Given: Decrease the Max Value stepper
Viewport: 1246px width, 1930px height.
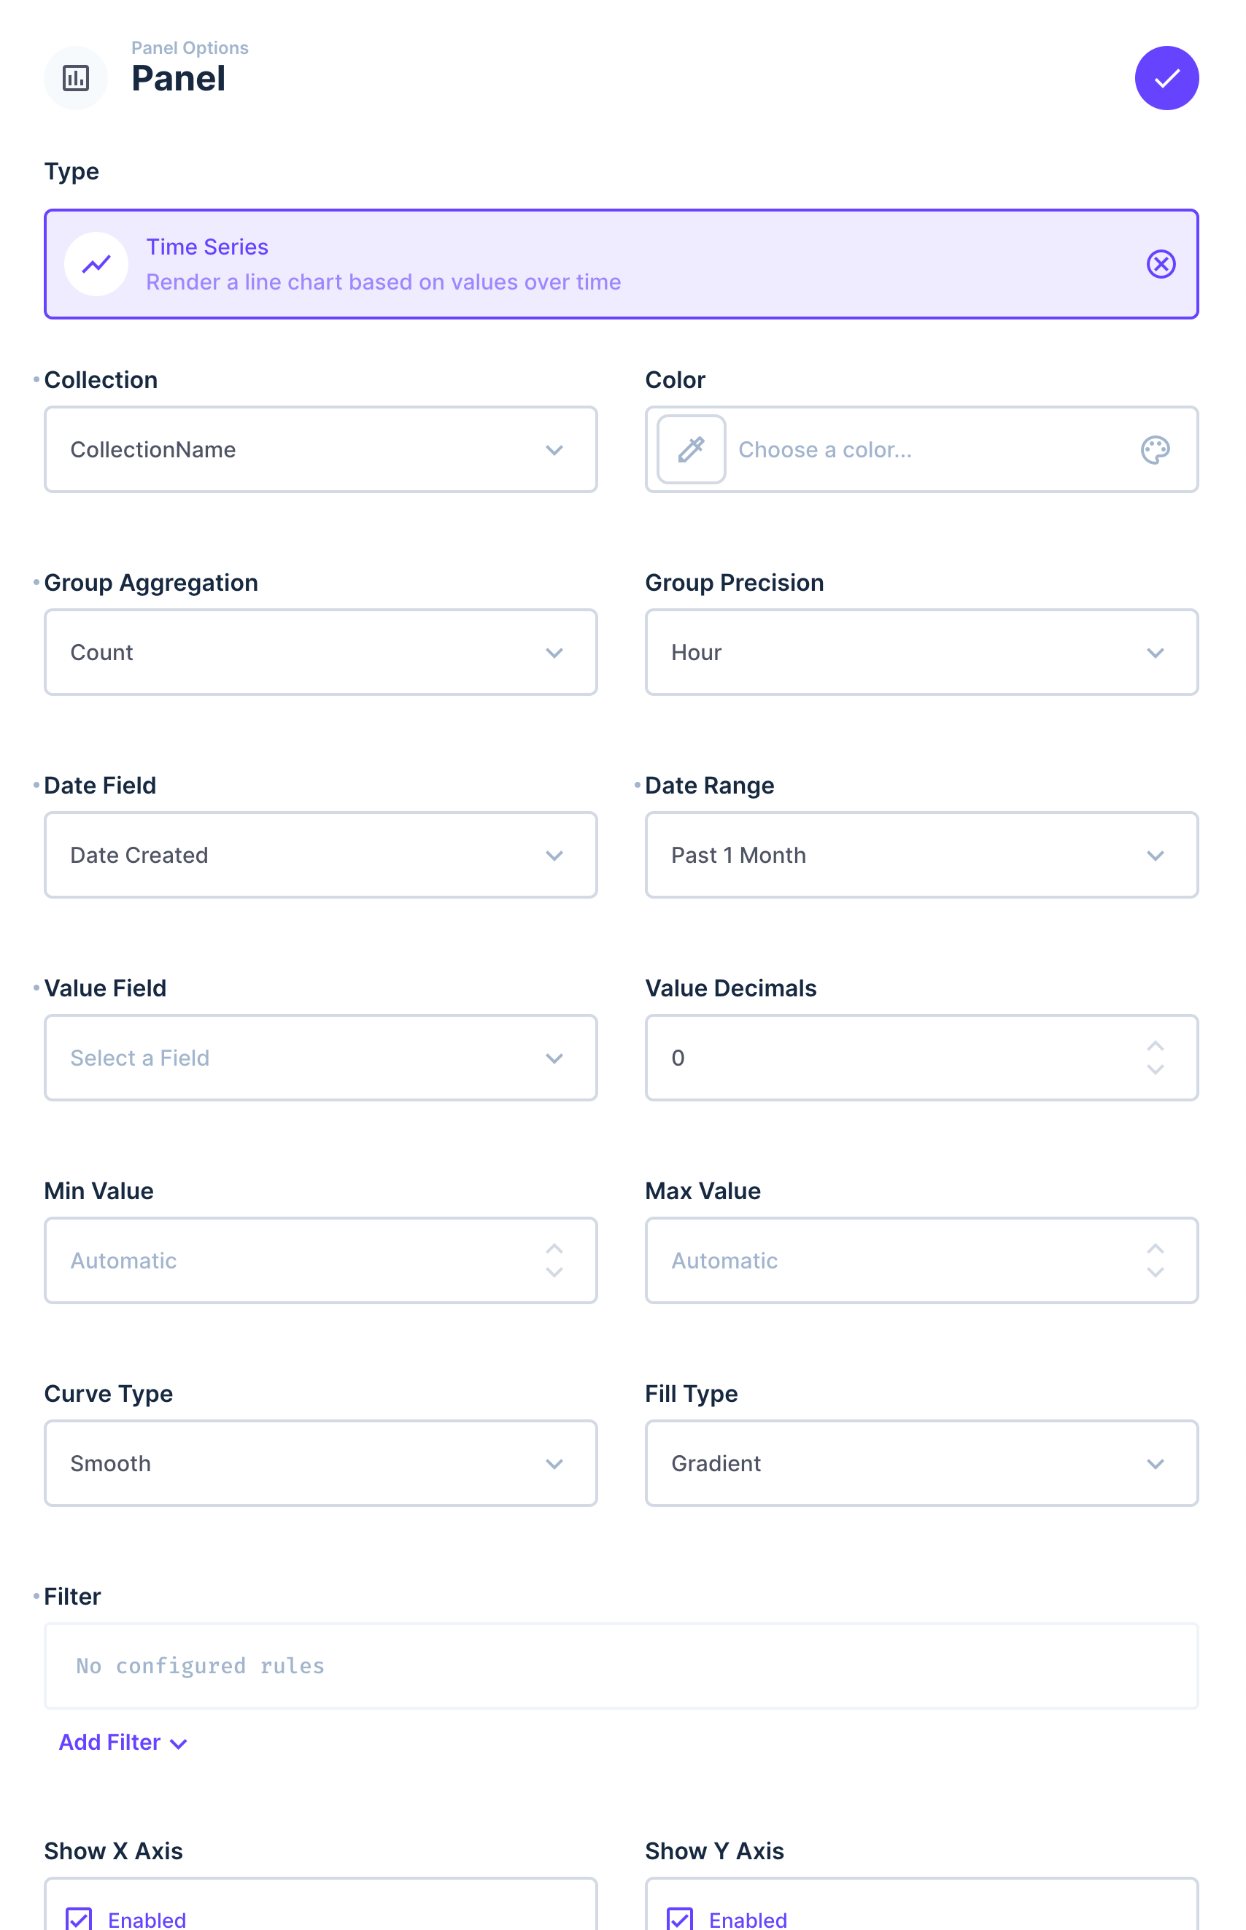Looking at the screenshot, I should (x=1156, y=1272).
